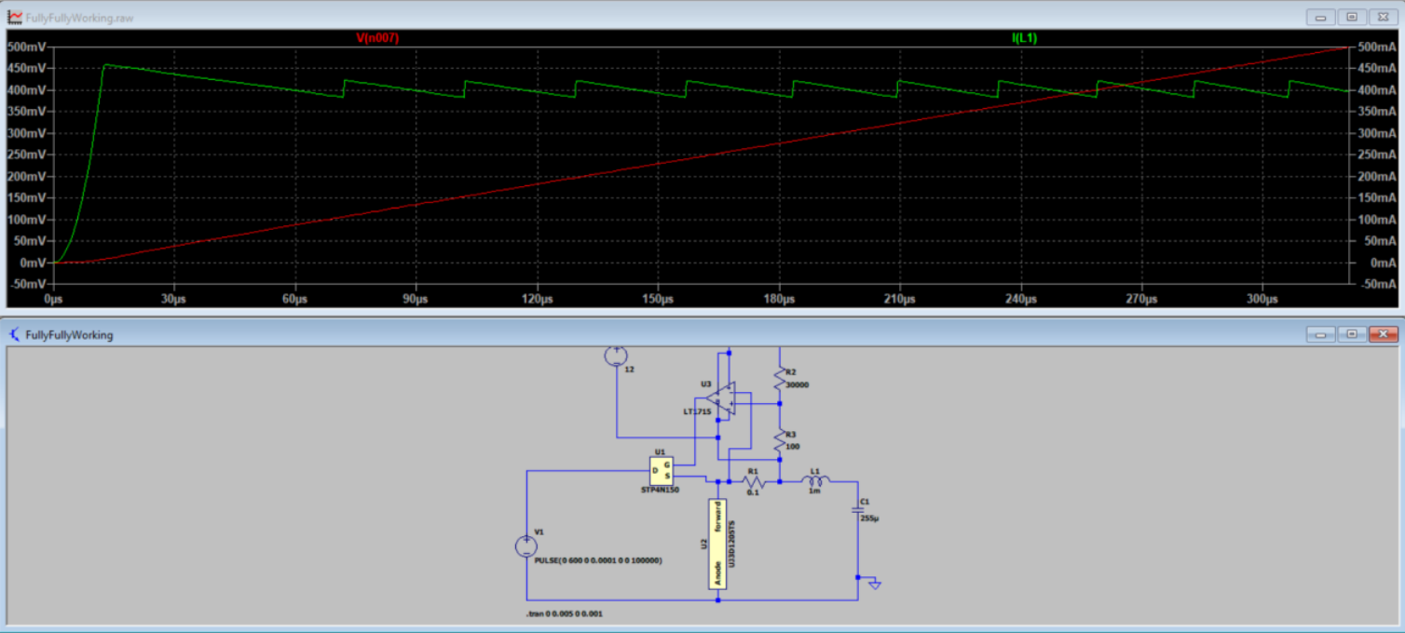The image size is (1405, 633).
Task: Click the -50mV left axis label
Action: pyautogui.click(x=28, y=285)
